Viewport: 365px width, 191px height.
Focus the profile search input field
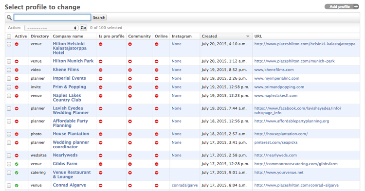[x=52, y=17]
